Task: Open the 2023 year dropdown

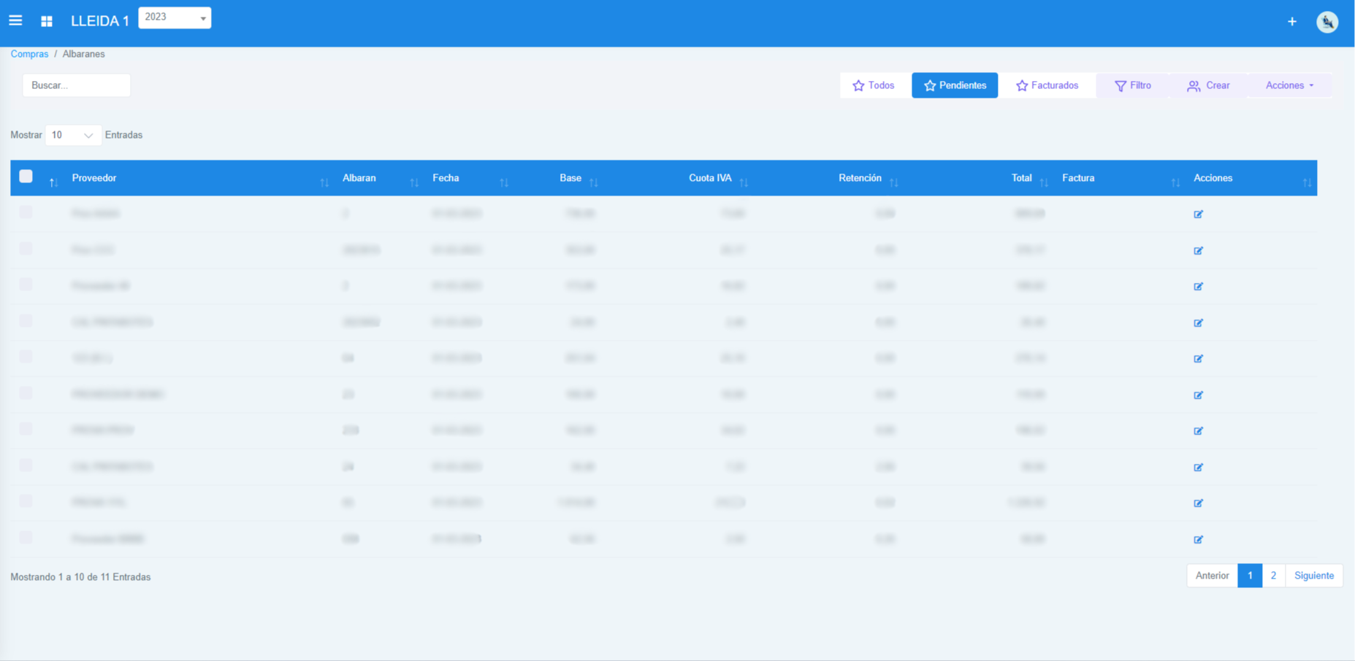Action: point(175,18)
